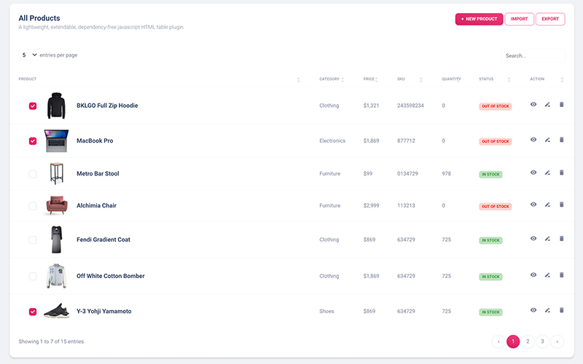Jump to page 3 of products

tap(542, 341)
